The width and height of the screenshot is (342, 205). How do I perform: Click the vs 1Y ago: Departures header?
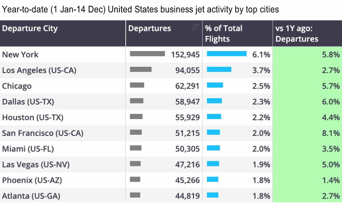[297, 33]
